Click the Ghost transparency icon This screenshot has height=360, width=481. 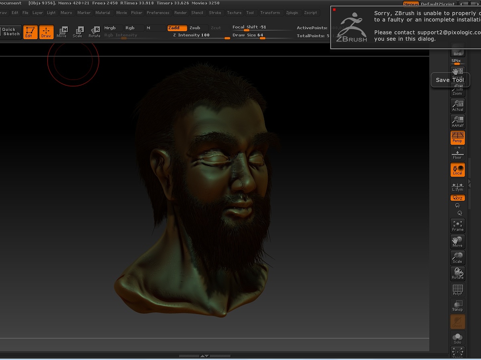point(457,322)
